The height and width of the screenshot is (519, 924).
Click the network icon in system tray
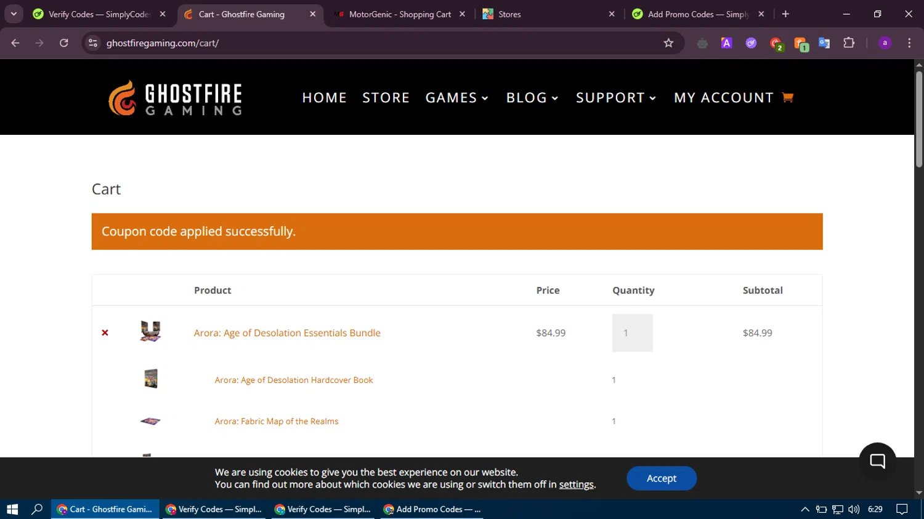(x=838, y=509)
